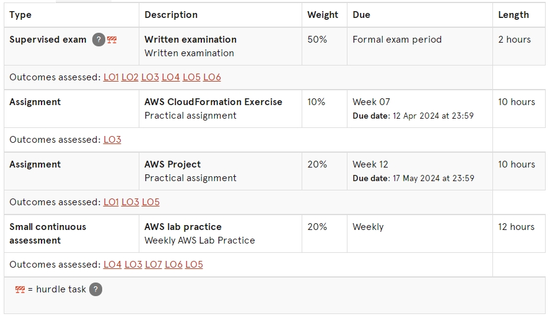Viewport: 550px width, 319px height.
Task: Click the Due column header
Action: (361, 15)
